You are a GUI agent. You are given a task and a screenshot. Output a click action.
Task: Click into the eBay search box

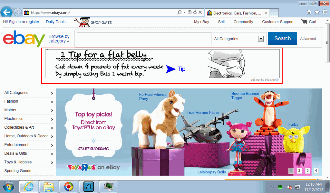click(144, 39)
